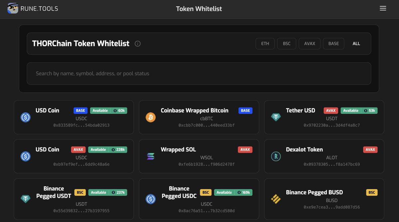Viewport: 399px width, 222px height.
Task: Click the RUNE.TOOLS mascot logo icon
Action: tap(13, 8)
